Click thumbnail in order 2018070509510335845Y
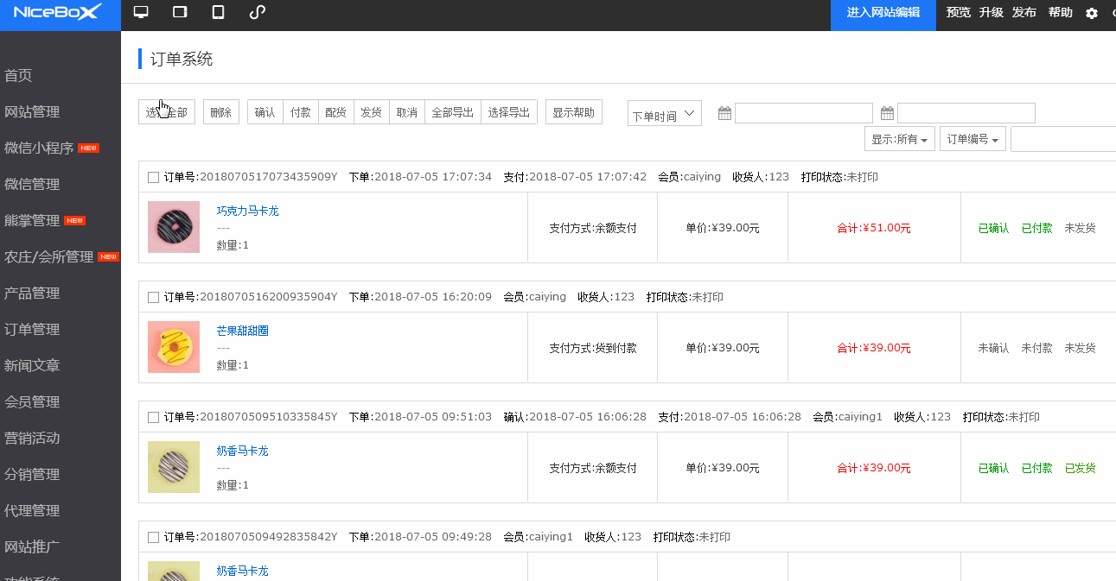The height and width of the screenshot is (581, 1116). click(174, 467)
